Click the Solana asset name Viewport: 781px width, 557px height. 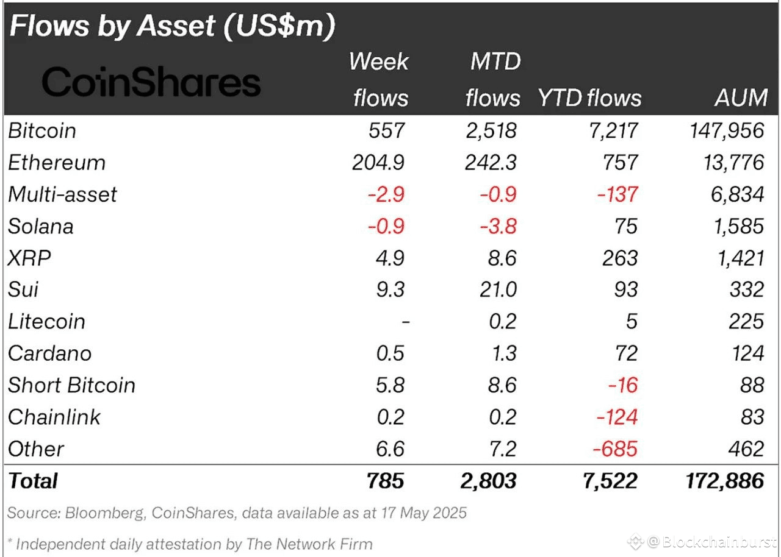click(41, 226)
